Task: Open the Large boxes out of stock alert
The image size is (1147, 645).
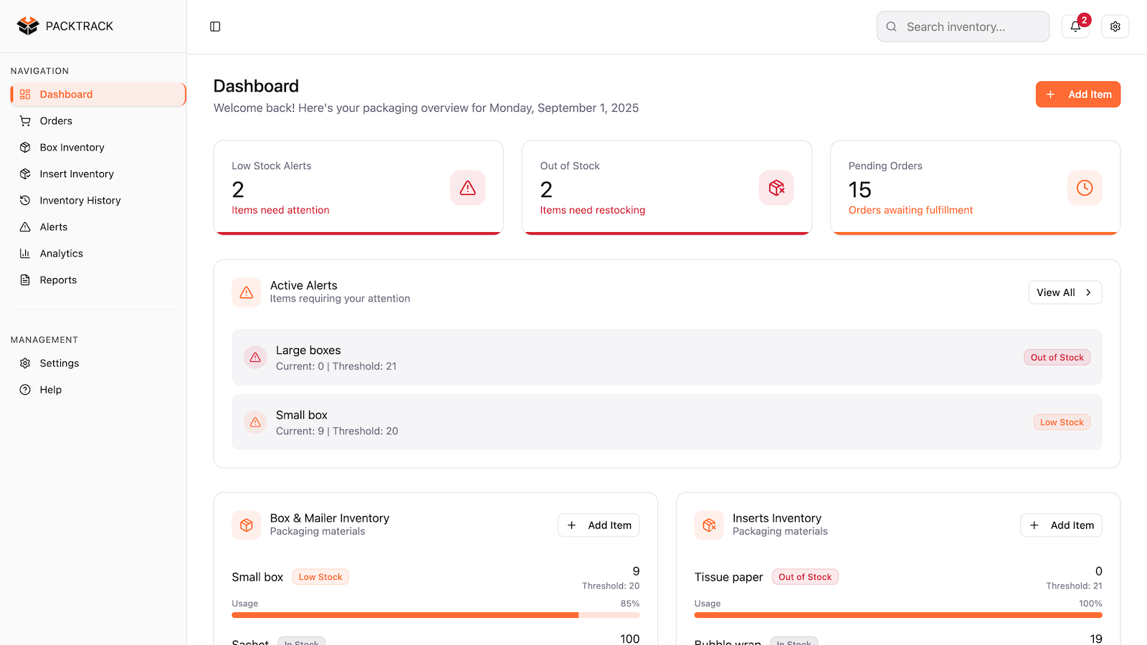Action: (667, 358)
